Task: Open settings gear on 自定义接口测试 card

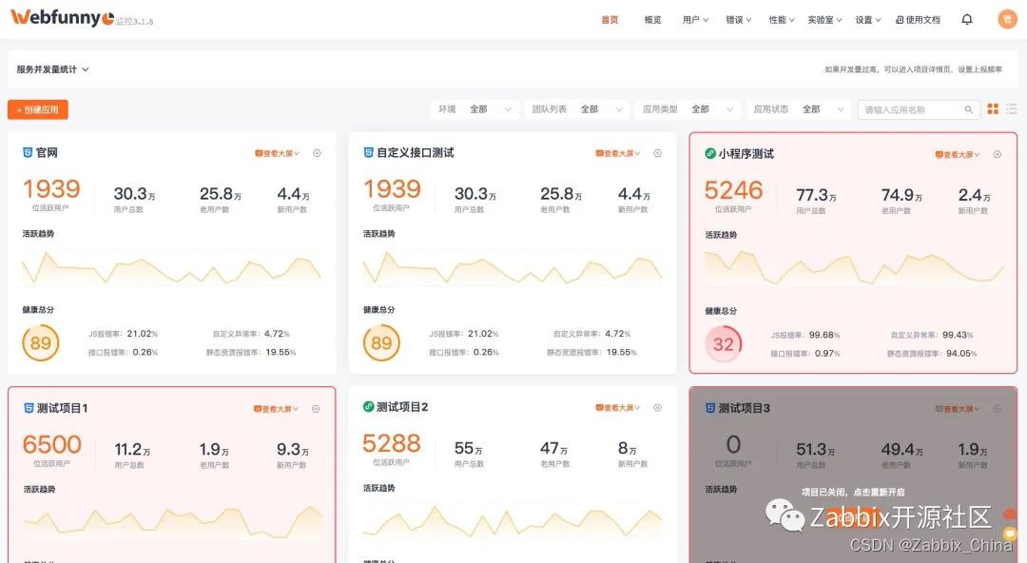Action: click(x=658, y=153)
